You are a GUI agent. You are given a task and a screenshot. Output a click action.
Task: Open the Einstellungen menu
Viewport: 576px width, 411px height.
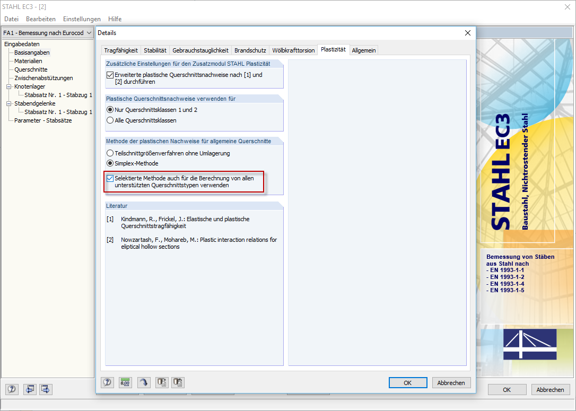pos(82,19)
